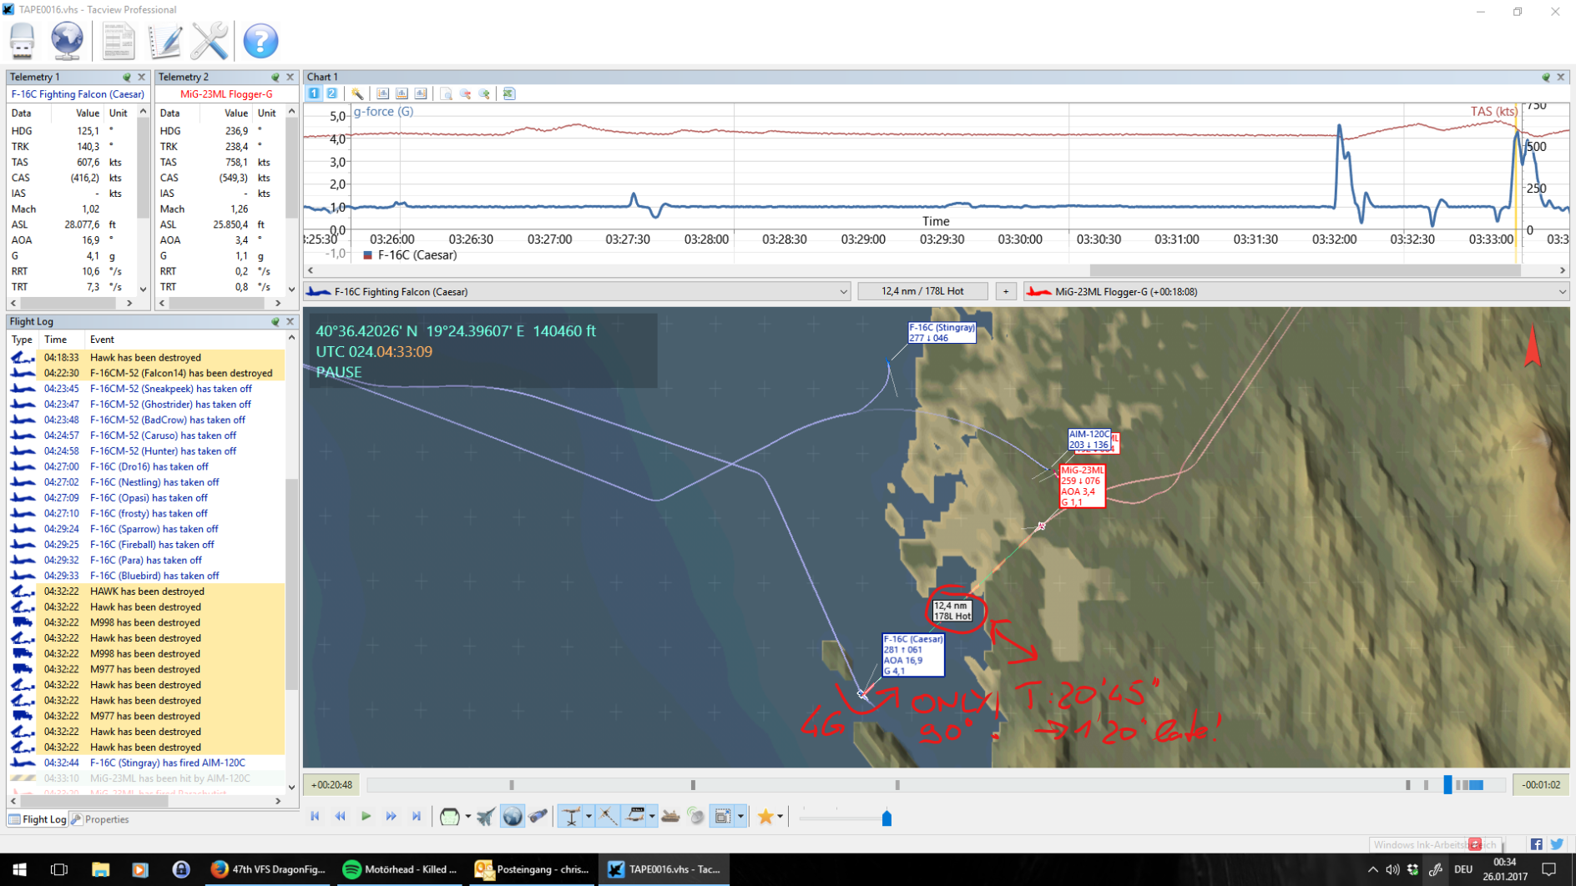
Task: Expand the labels options dropdown arrow
Action: pos(652,817)
